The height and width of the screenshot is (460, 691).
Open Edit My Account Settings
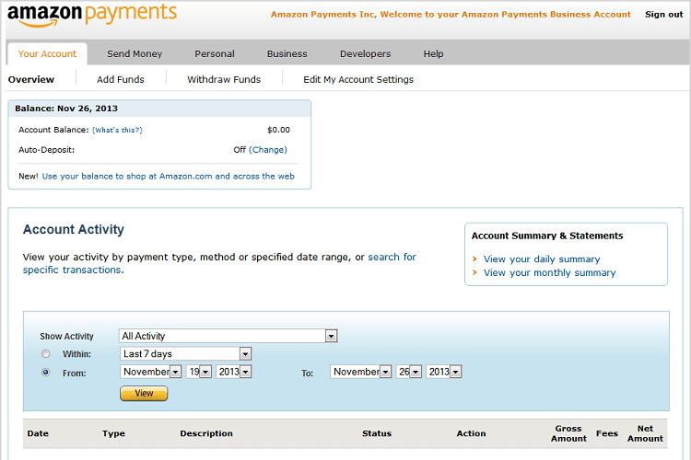click(358, 80)
